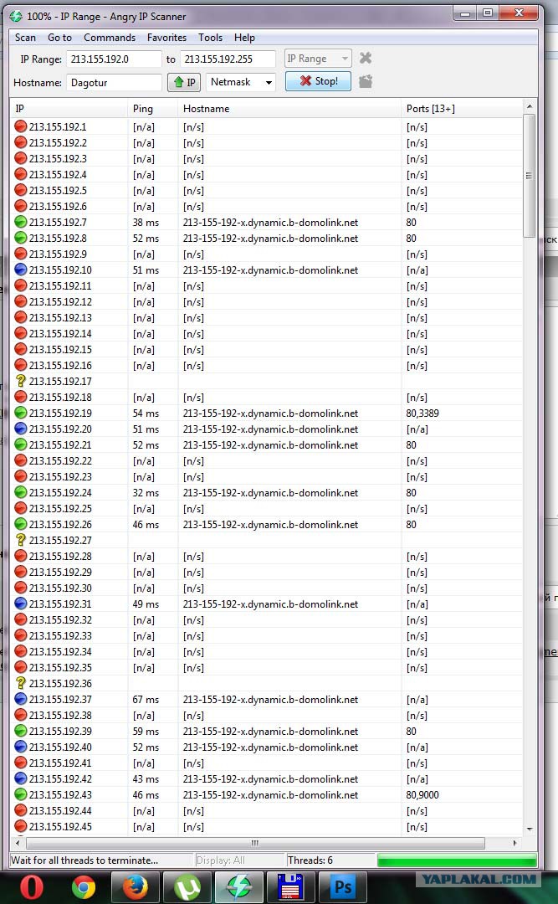Click ports value 80,9000
558x904 pixels.
422,795
